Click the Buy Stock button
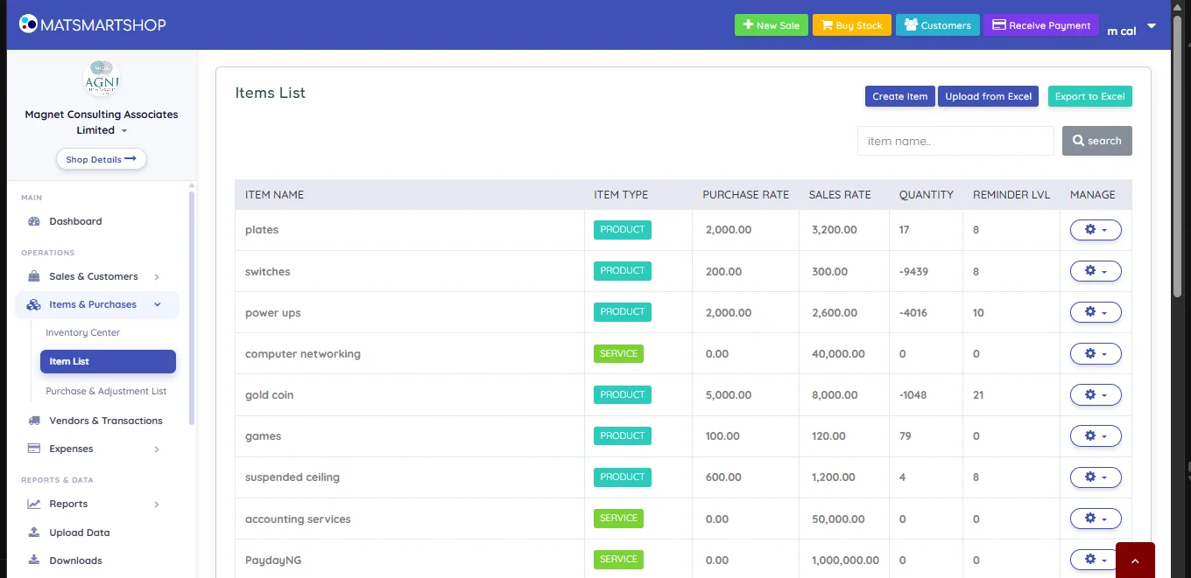This screenshot has height=578, width=1191. (x=852, y=25)
